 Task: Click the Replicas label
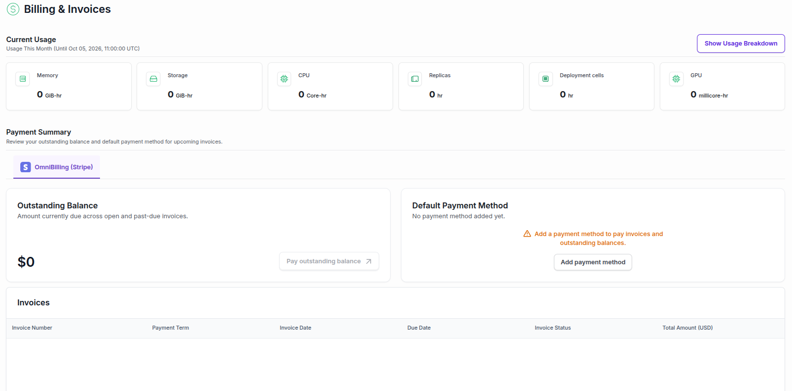(440, 75)
